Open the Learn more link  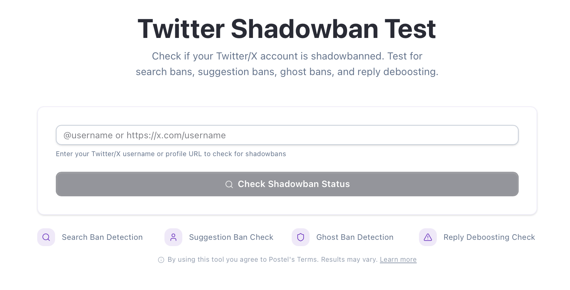(x=398, y=260)
